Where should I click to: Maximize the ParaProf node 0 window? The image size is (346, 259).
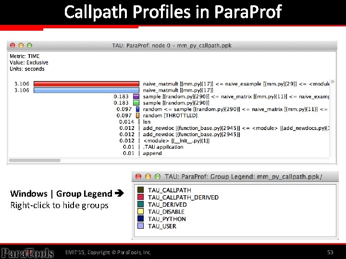click(29, 46)
